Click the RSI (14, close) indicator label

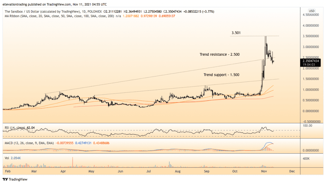(x=15, y=128)
